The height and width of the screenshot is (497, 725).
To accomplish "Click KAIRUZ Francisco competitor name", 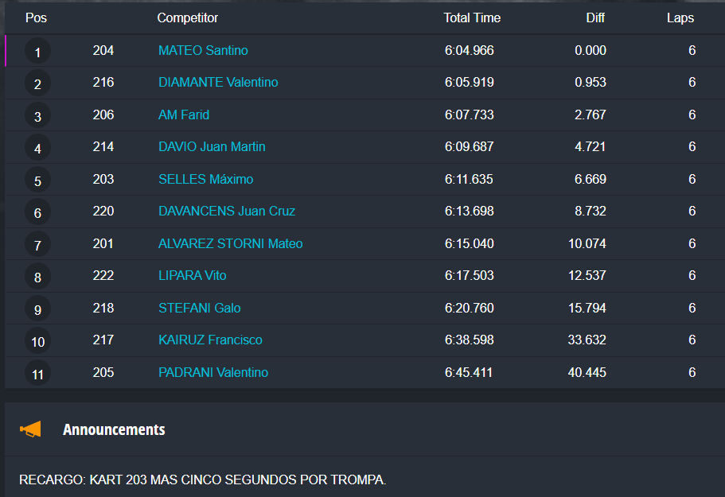I will pyautogui.click(x=210, y=340).
